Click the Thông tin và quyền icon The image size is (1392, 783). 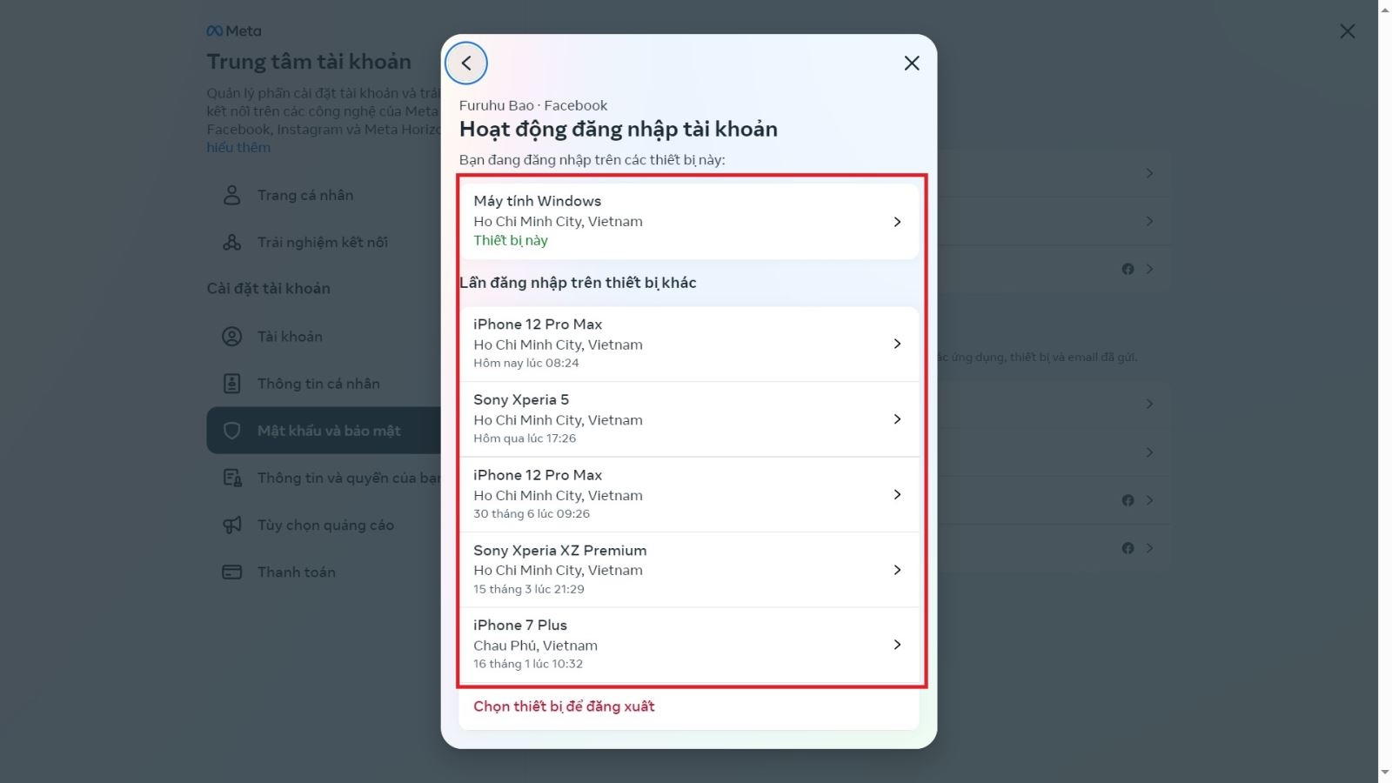point(231,478)
